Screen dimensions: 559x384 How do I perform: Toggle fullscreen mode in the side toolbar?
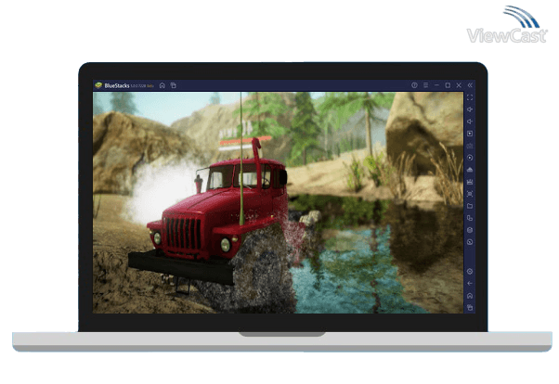[470, 97]
